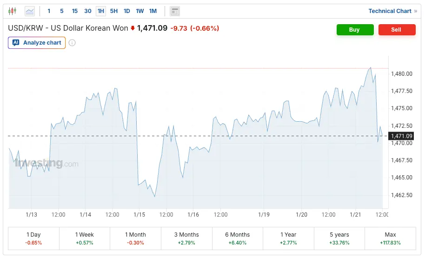Click the Technical Chart double-chevron icon
Screen dimensions: 425x258
click(415, 11)
